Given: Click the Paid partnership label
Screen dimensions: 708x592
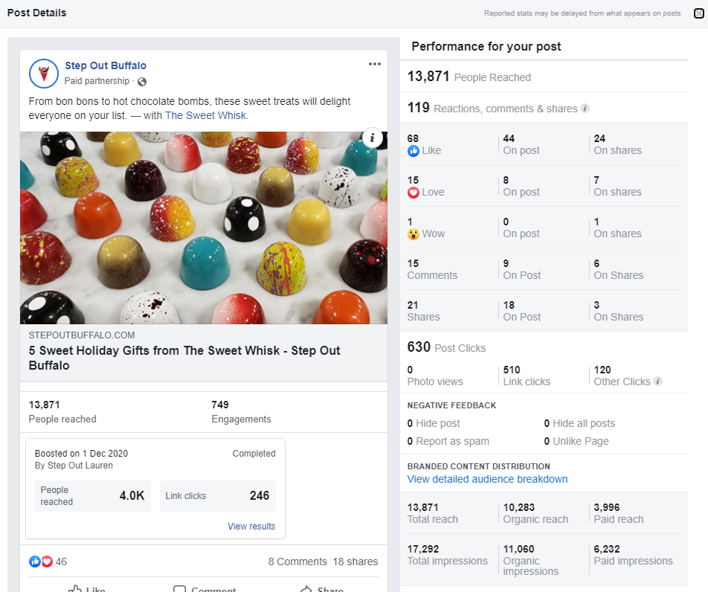Looking at the screenshot, I should pyautogui.click(x=97, y=81).
